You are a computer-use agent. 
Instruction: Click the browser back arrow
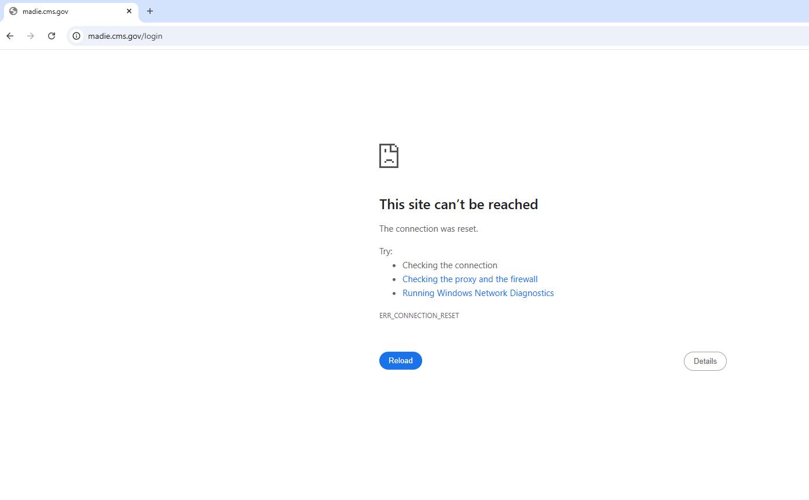coord(10,36)
